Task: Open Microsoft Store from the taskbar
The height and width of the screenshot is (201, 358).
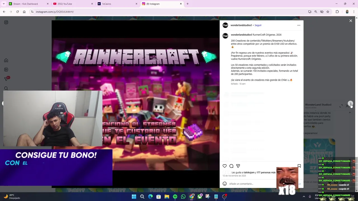Action: 159,197
